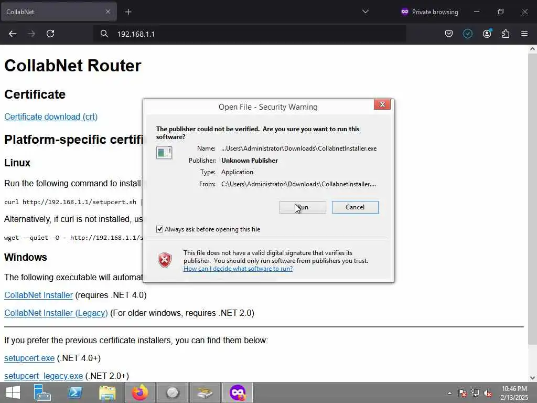This screenshot has height=403, width=537.
Task: Click the page scrollbar down arrow
Action: pos(532,378)
